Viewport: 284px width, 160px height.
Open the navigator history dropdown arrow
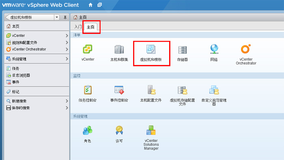click(x=57, y=17)
